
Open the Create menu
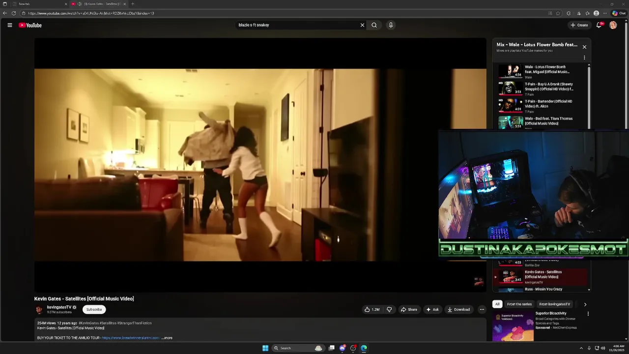pyautogui.click(x=579, y=25)
